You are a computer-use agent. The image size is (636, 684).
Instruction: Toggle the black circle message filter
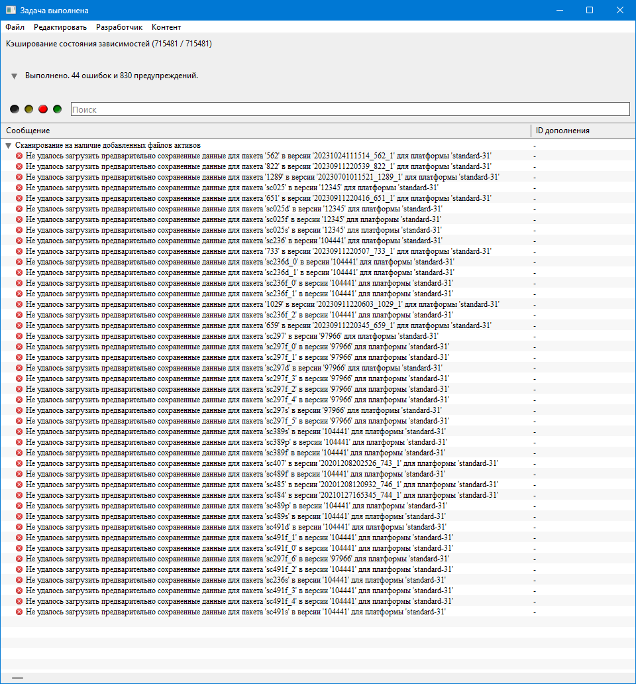tap(15, 109)
